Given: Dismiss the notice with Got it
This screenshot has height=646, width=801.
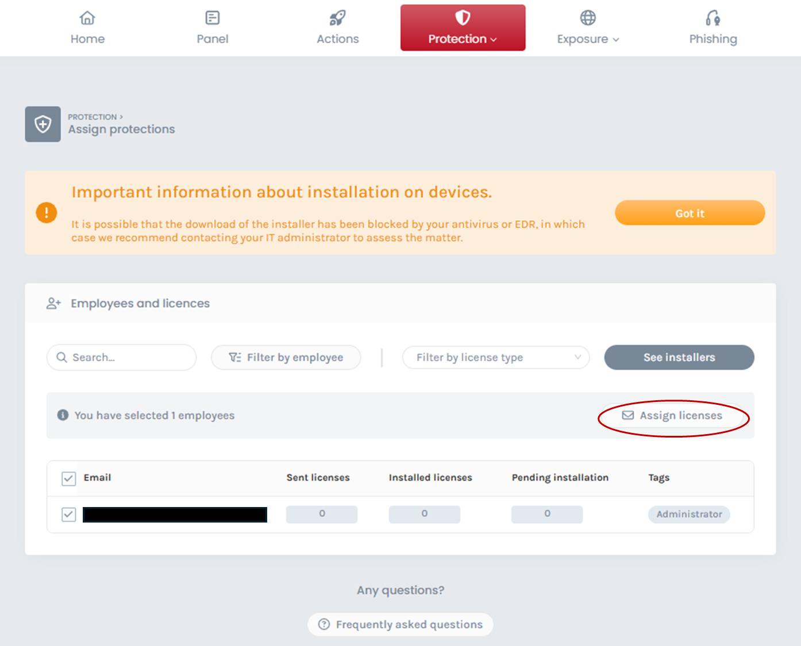Looking at the screenshot, I should tap(690, 213).
